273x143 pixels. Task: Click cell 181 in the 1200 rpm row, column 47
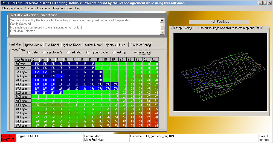point(99,72)
